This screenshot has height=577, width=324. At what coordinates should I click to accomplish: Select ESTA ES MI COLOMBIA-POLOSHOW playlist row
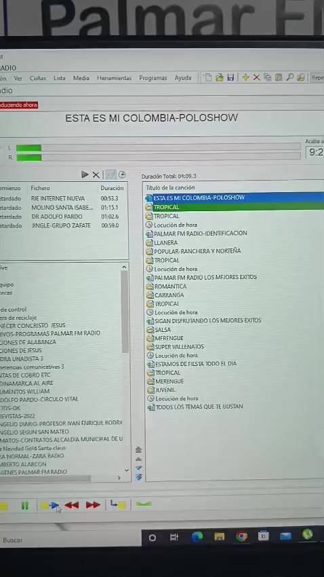coord(235,198)
